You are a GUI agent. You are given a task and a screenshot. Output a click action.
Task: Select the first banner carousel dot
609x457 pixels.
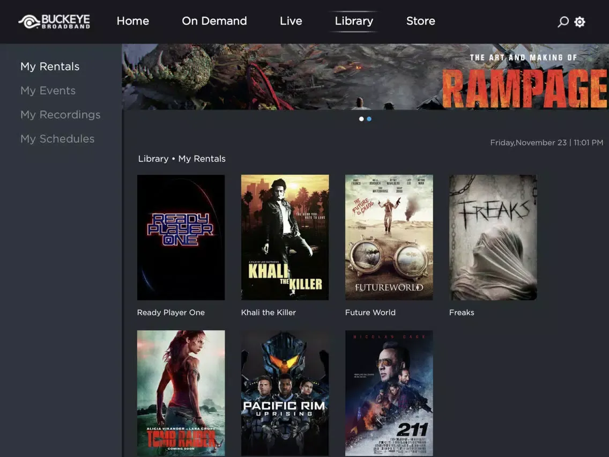(361, 119)
